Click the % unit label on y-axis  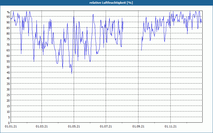coord(9,12)
